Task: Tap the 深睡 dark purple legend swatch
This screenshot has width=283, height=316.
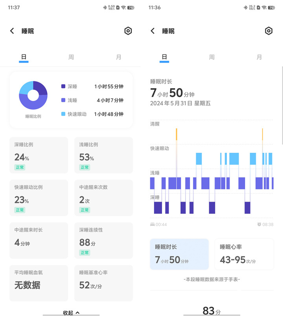Action: click(x=63, y=86)
